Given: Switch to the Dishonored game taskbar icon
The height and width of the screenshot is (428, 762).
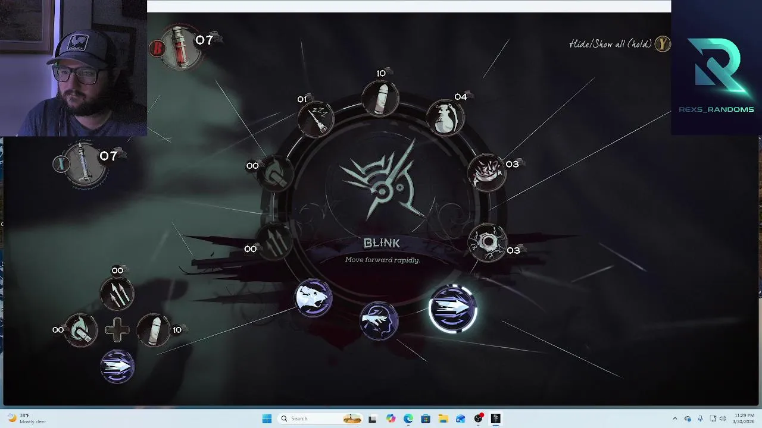Looking at the screenshot, I should tap(495, 418).
